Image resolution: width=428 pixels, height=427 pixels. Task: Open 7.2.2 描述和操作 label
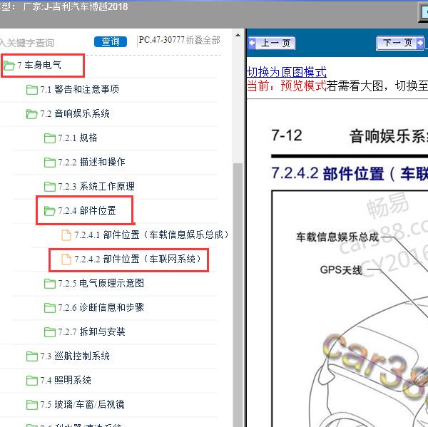pyautogui.click(x=91, y=162)
